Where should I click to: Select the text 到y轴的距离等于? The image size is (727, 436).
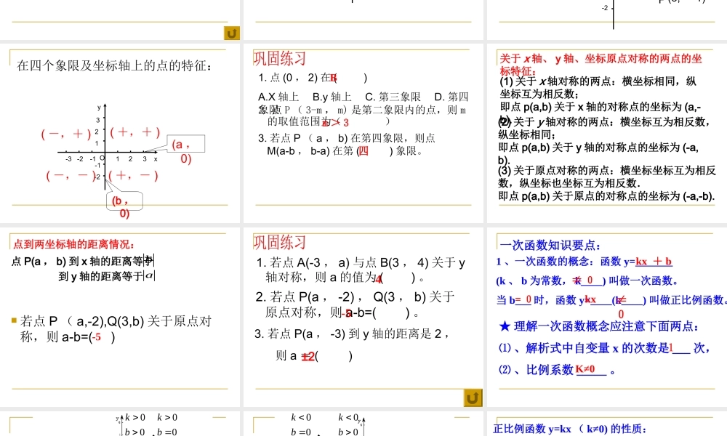[107, 276]
